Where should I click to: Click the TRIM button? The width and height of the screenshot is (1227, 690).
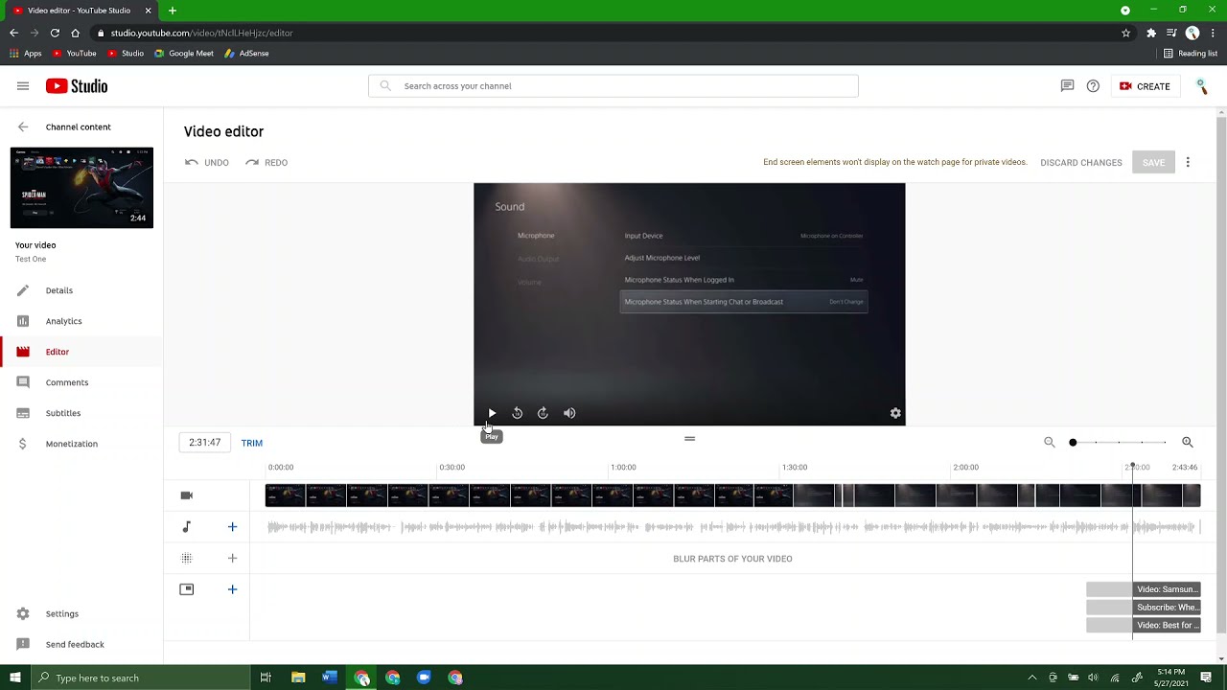point(252,443)
